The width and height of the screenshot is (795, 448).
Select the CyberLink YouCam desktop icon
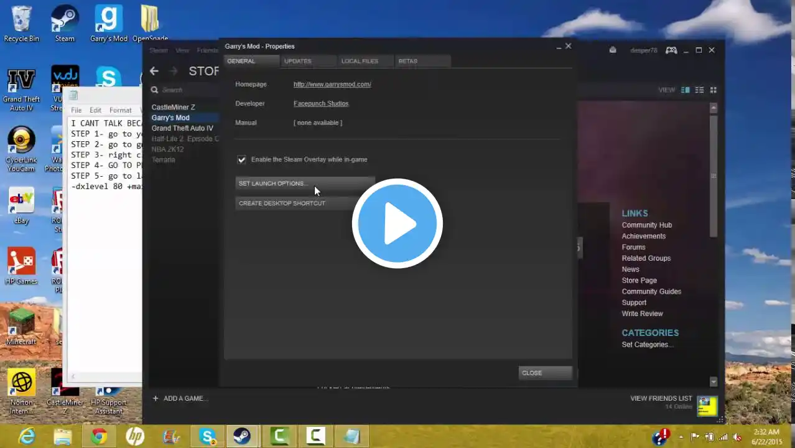21,150
